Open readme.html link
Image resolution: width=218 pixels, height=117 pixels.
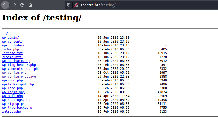(12, 57)
